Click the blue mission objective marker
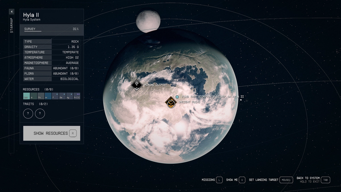The image size is (341, 192). 177,97
